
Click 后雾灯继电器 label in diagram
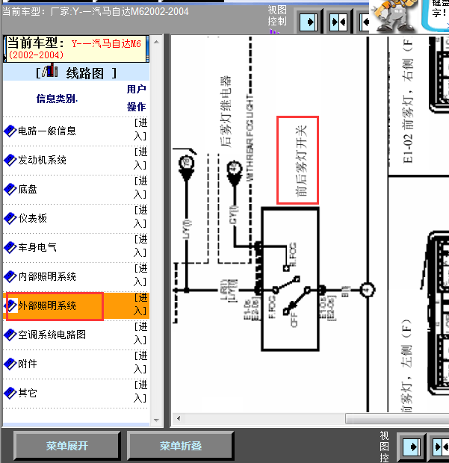coord(226,111)
